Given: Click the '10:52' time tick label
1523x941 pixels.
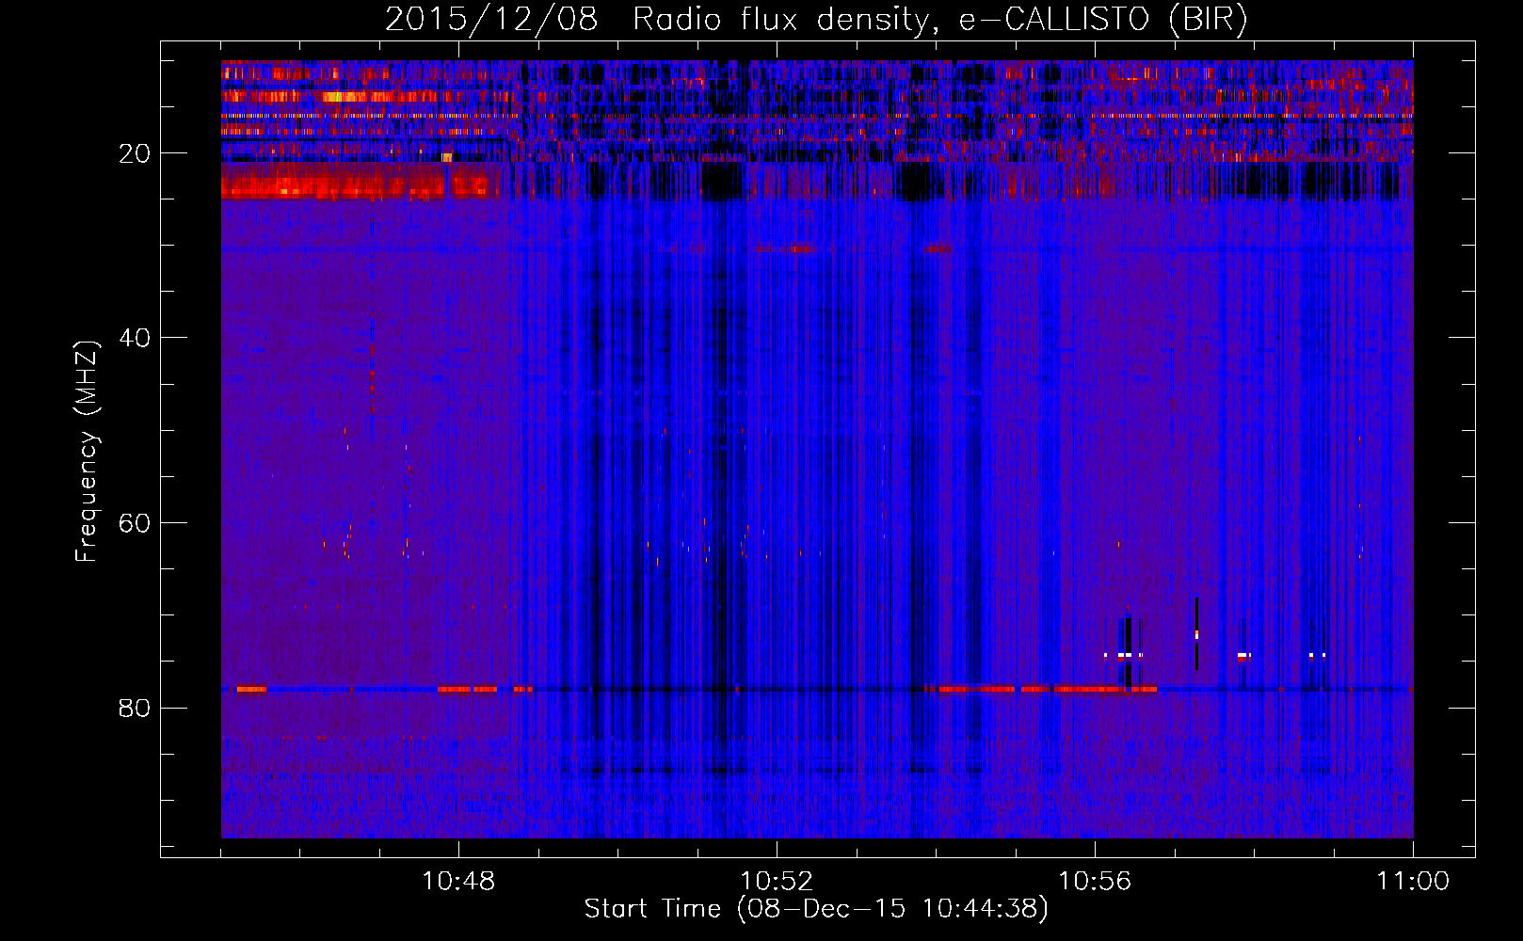Looking at the screenshot, I should [777, 882].
